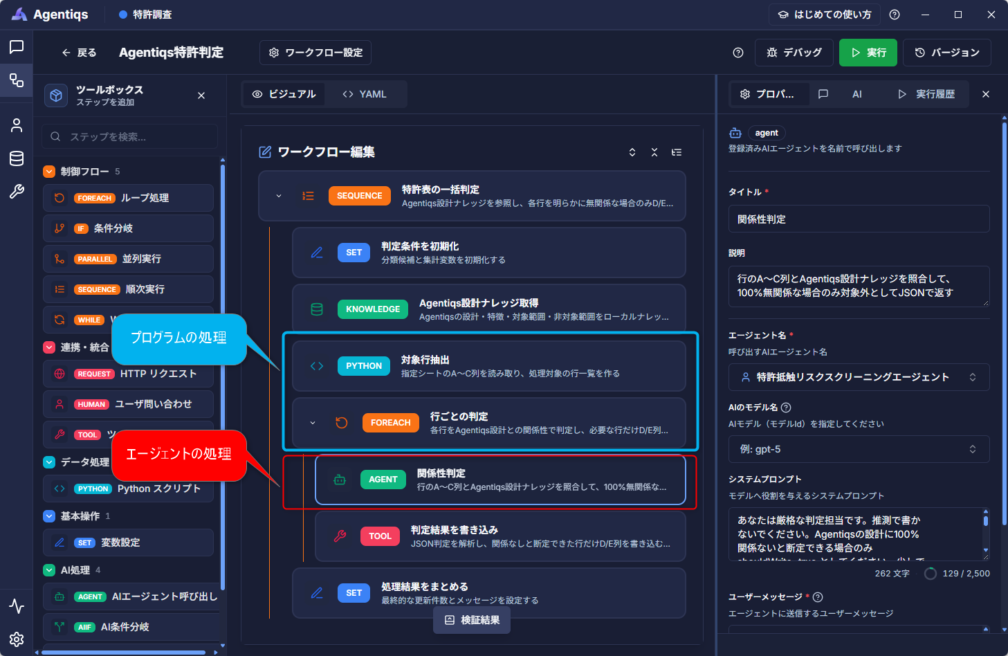Toggle the 連携・統合 category checkbox
Viewport: 1008px width, 656px height.
(x=49, y=347)
